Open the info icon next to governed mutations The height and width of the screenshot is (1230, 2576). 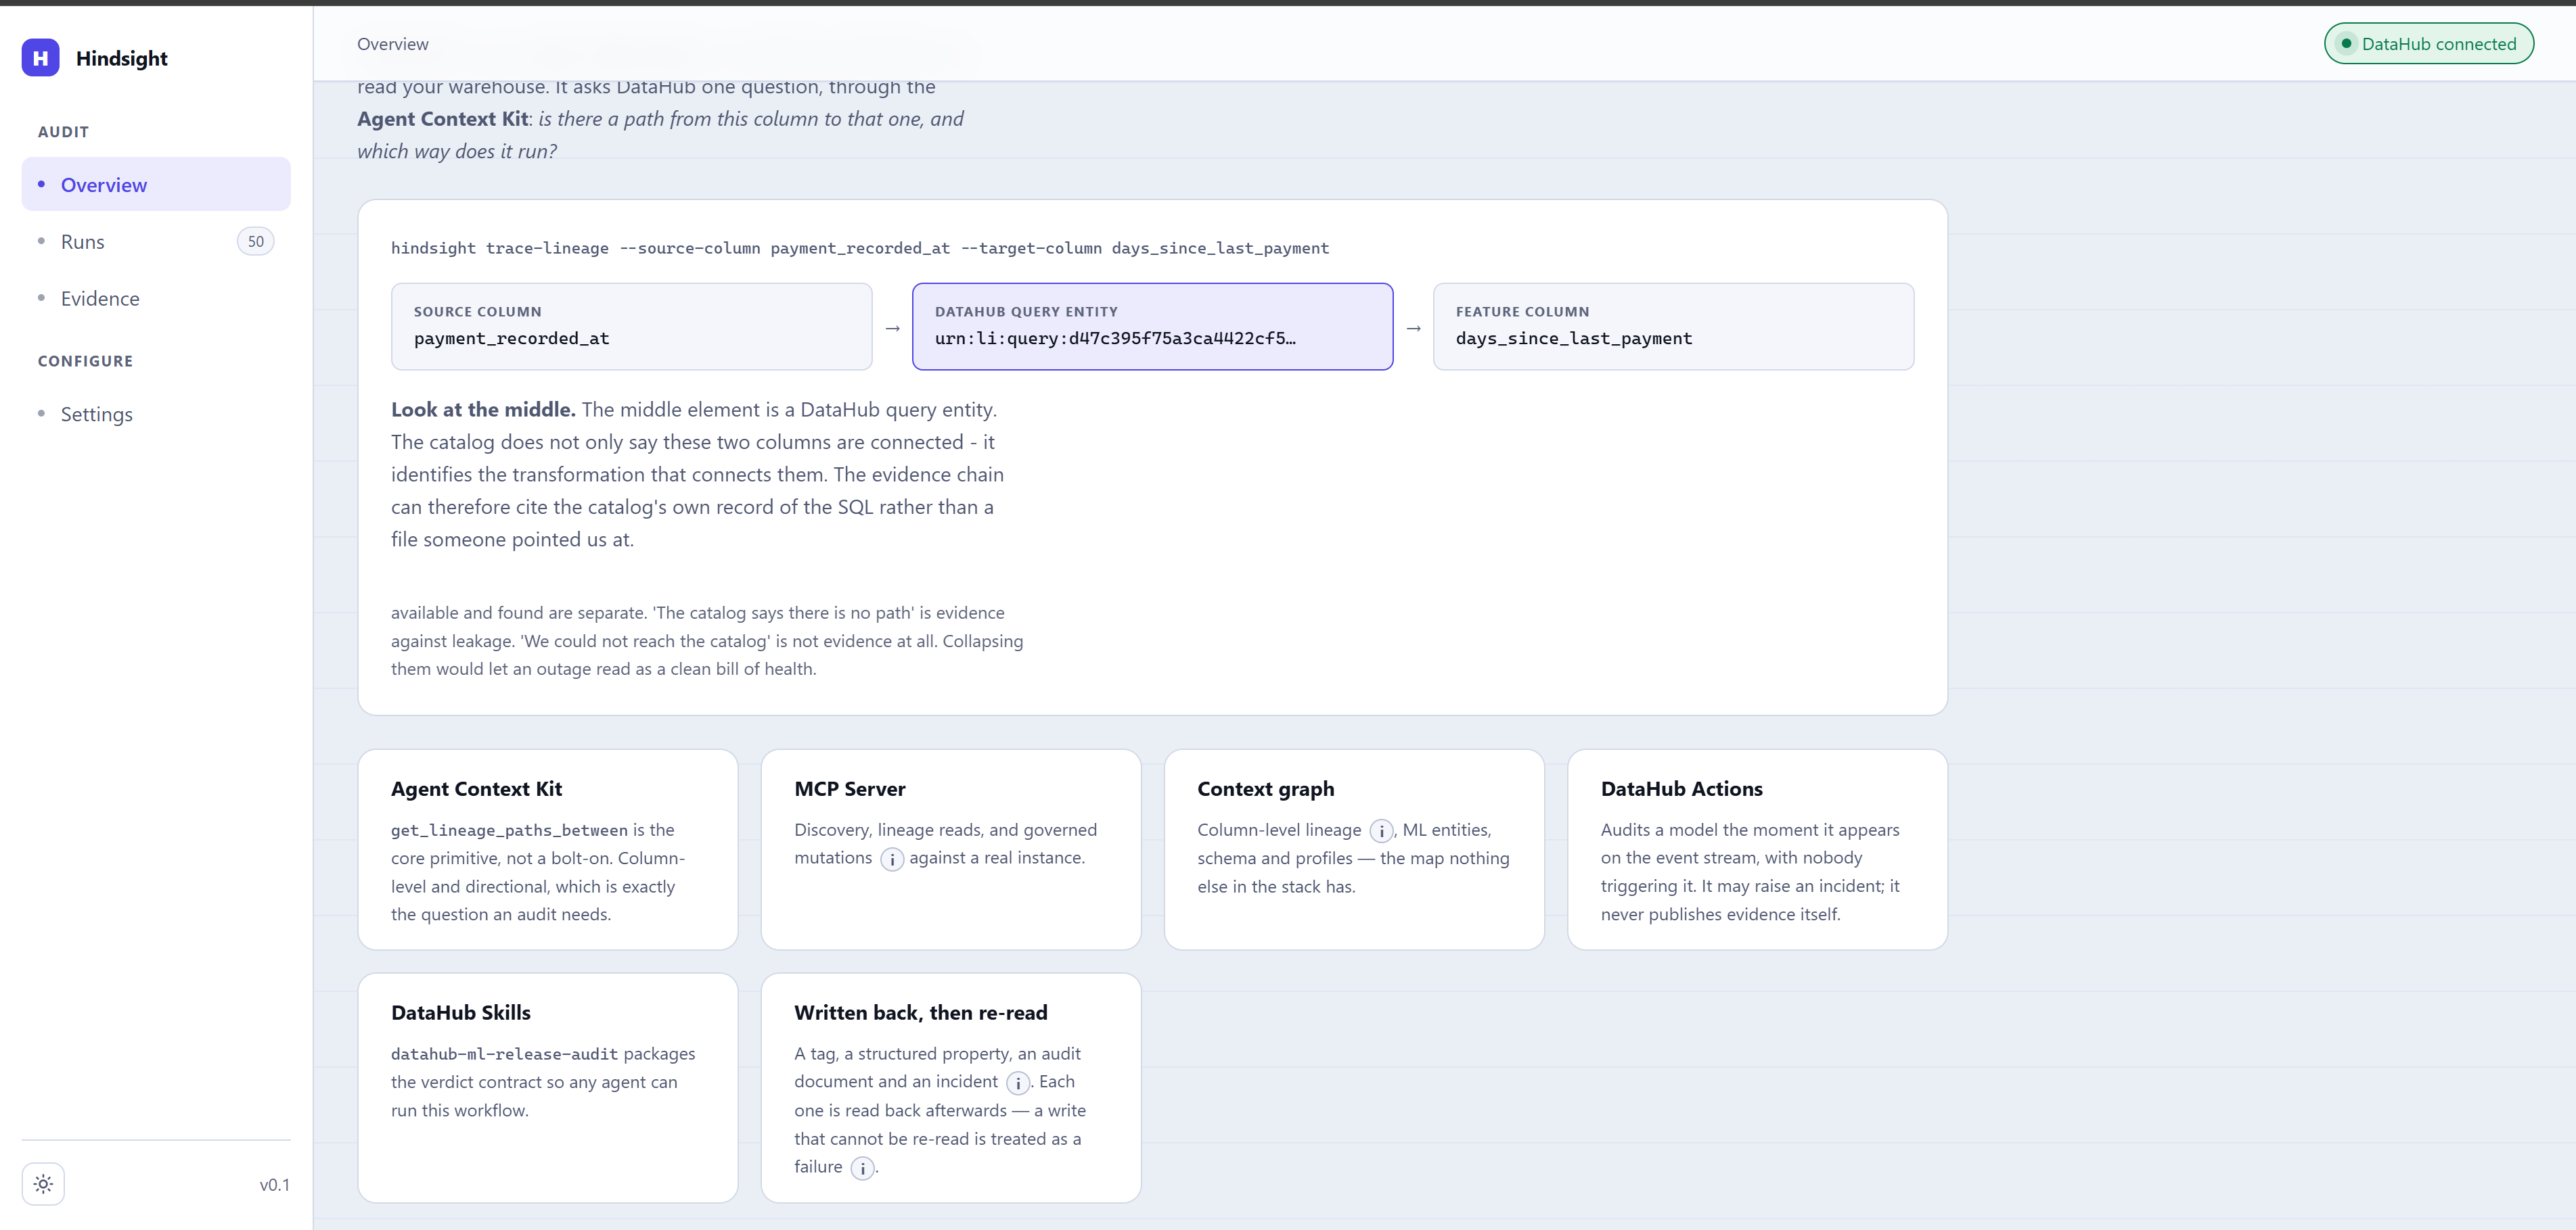pyautogui.click(x=892, y=859)
